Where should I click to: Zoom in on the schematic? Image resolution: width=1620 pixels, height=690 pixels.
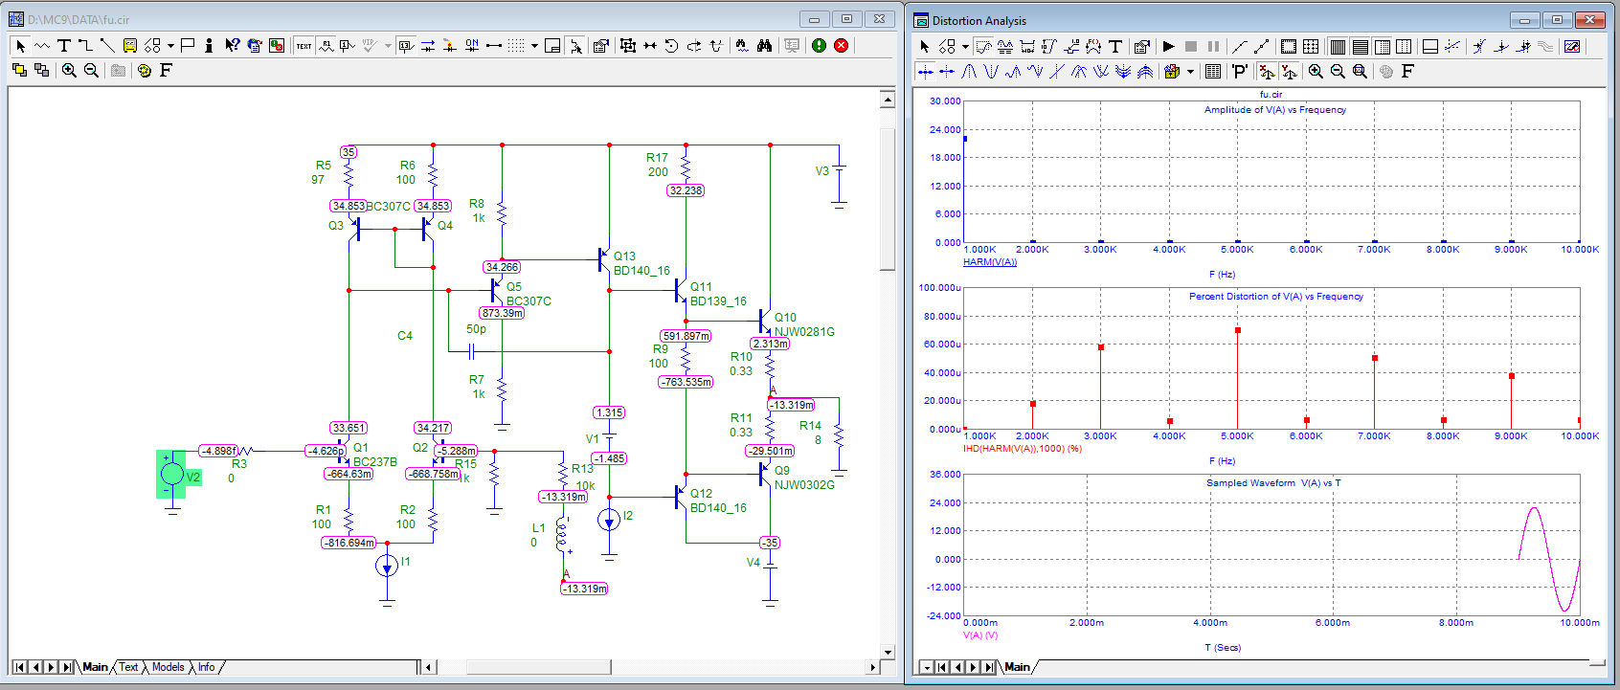[69, 70]
